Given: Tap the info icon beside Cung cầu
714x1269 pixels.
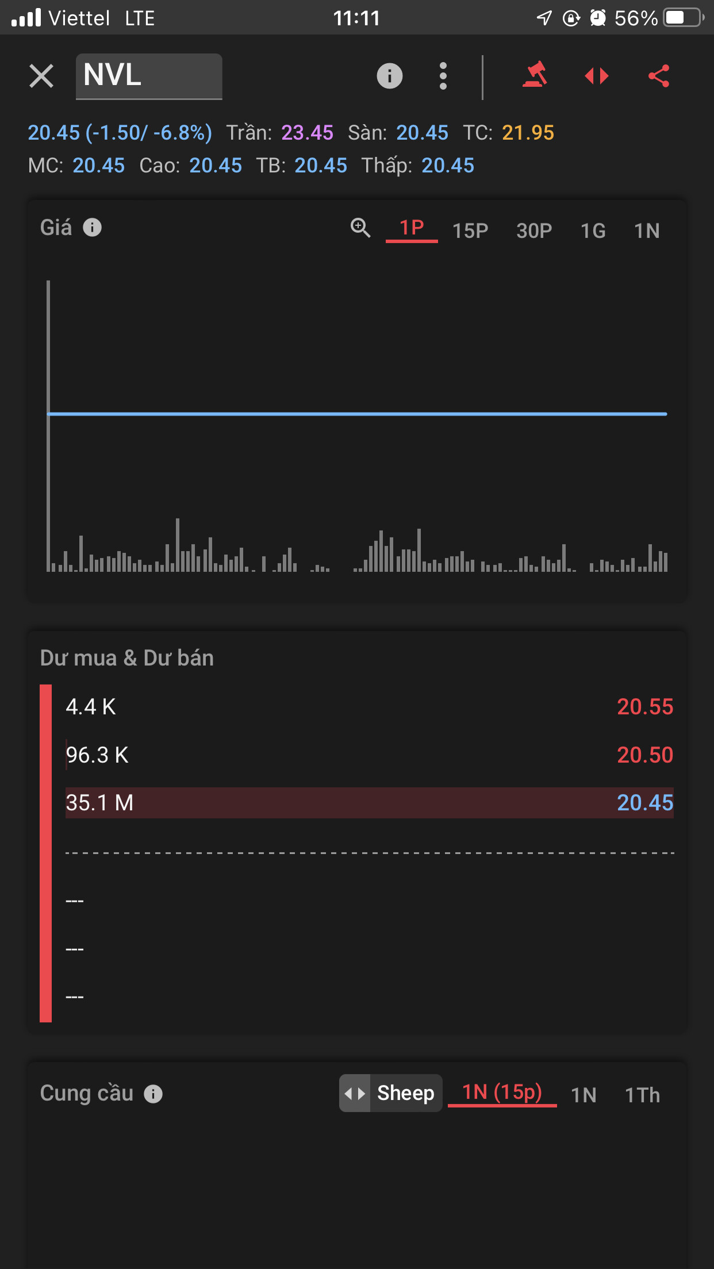Looking at the screenshot, I should (153, 1094).
